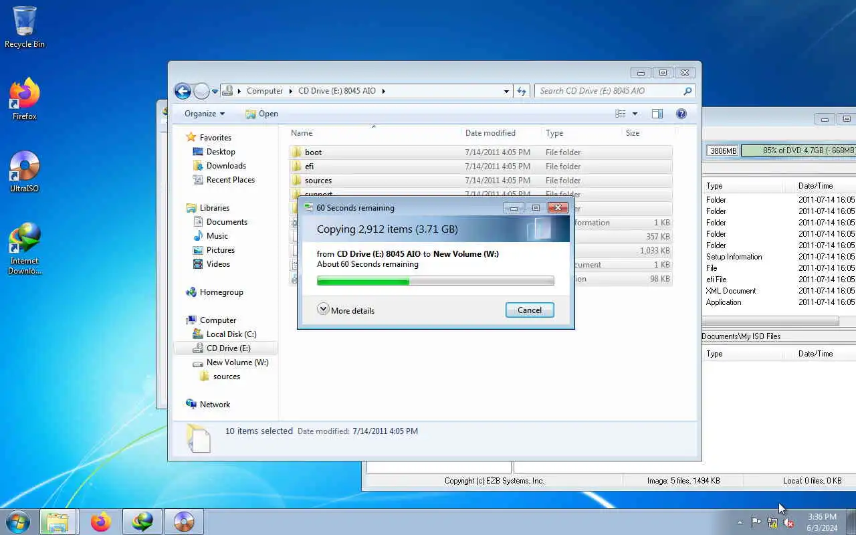This screenshot has height=535, width=856.
Task: Select Computer in the navigation tree
Action: tap(218, 320)
